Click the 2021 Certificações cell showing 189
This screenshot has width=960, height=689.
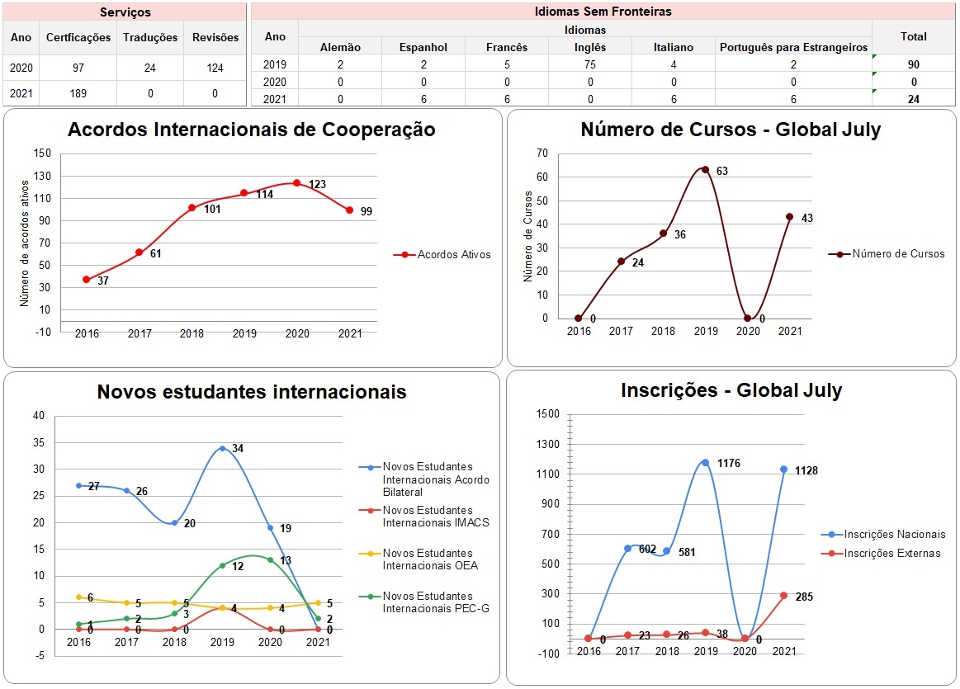(78, 93)
